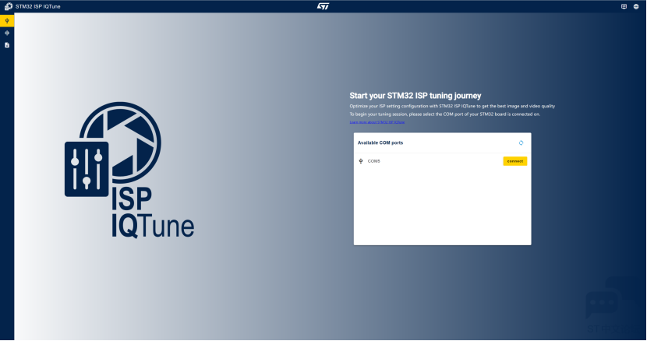The height and width of the screenshot is (341, 647).
Task: Click the USB icon beside COM5
Action: click(361, 161)
